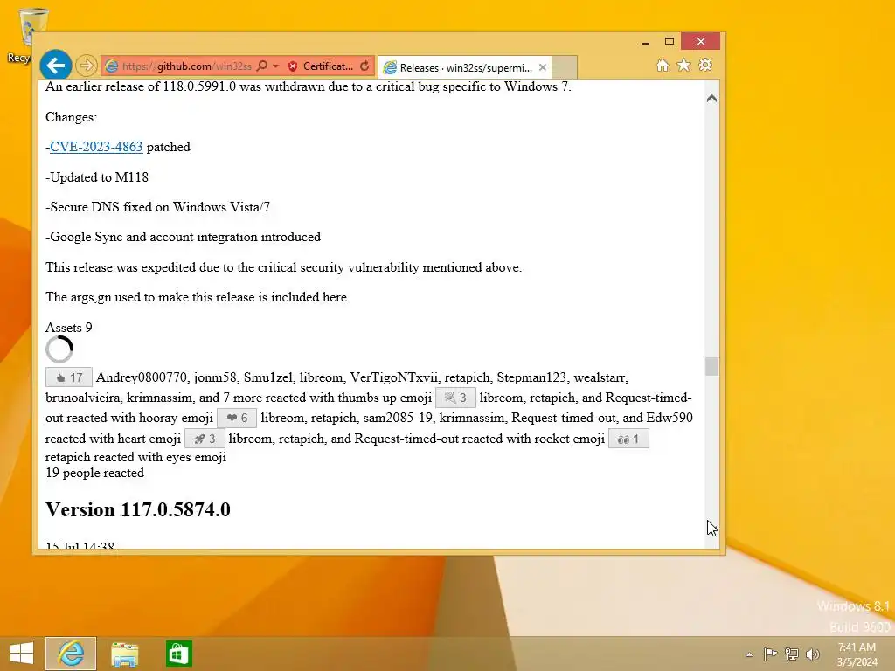Viewport: 895px width, 671px height.
Task: Open the CVE-2023-4863 link
Action: (x=96, y=147)
